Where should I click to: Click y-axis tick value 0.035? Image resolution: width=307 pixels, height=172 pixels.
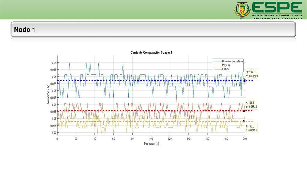point(53,112)
